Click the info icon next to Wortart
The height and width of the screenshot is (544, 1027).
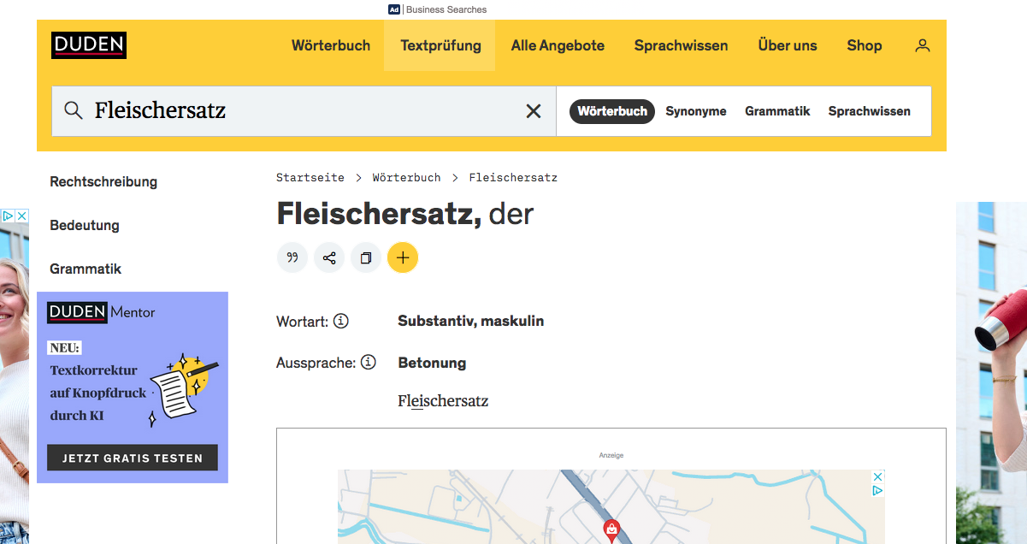[x=341, y=321]
